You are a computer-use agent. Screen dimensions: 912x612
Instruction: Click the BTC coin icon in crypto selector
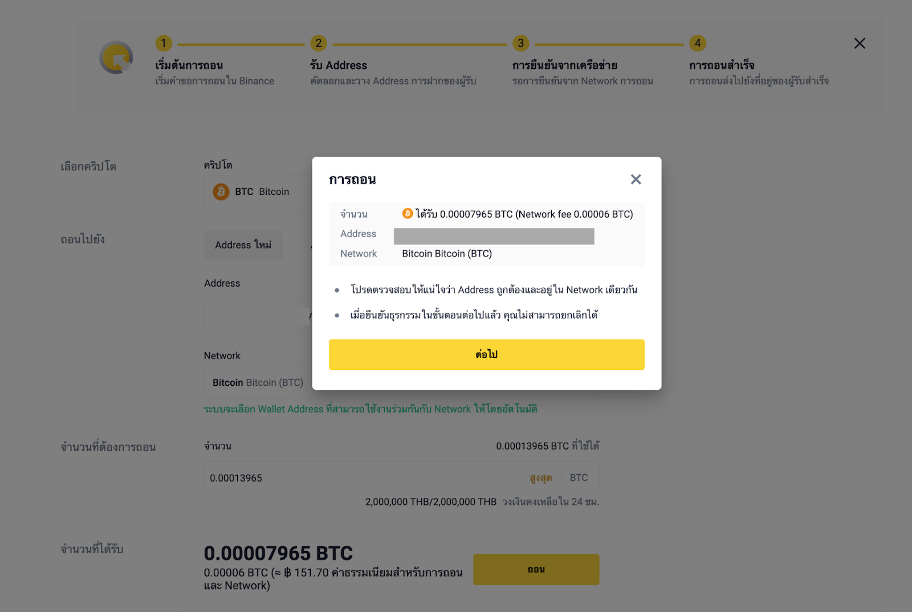[221, 191]
